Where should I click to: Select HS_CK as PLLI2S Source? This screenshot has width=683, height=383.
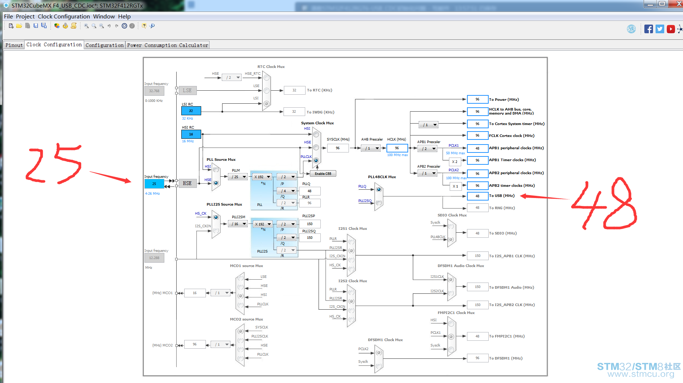tap(216, 217)
